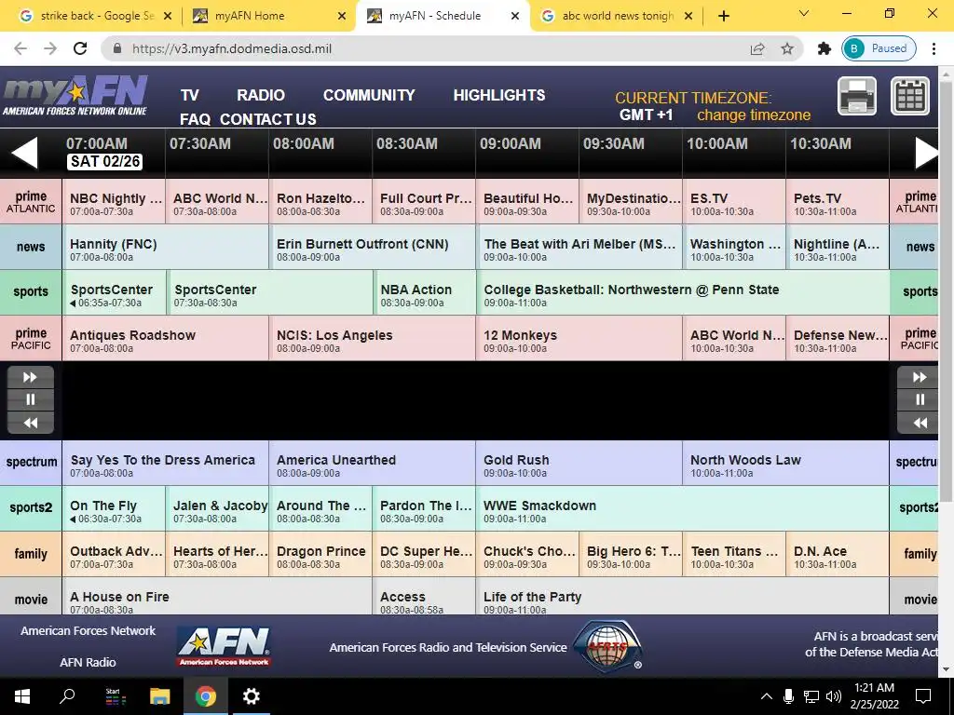The width and height of the screenshot is (954, 715).
Task: Click AFN Radio footer link
Action: point(88,662)
